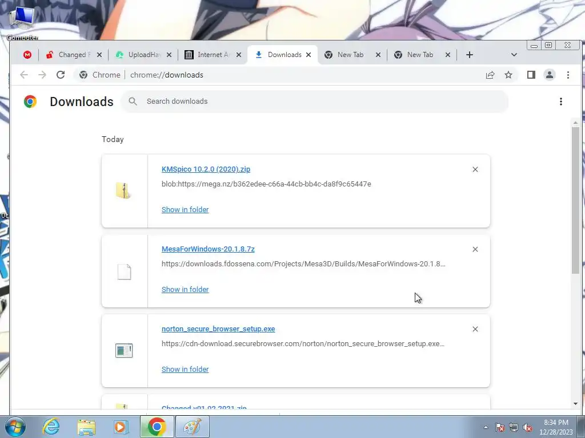Image resolution: width=585 pixels, height=438 pixels.
Task: Show MesaForWindows in folder
Action: pos(185,289)
